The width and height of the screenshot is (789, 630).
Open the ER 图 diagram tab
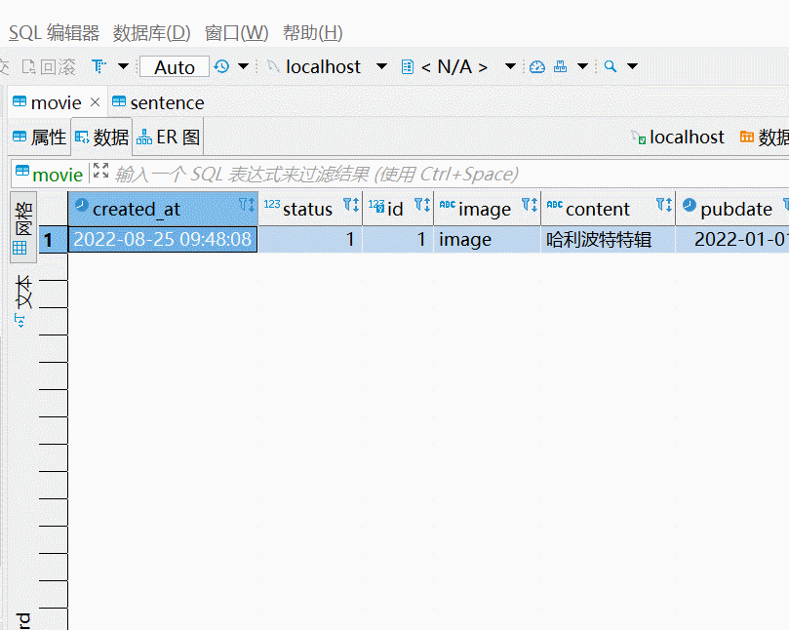168,137
